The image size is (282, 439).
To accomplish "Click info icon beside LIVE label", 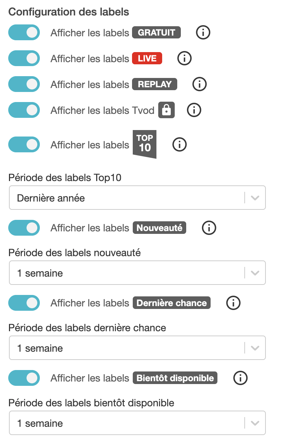I will [x=184, y=58].
